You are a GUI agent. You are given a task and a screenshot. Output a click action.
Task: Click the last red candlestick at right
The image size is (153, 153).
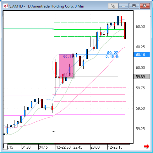(x=125, y=31)
